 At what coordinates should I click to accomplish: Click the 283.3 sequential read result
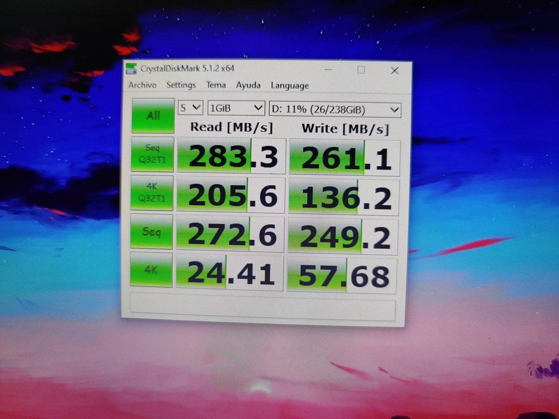(231, 156)
